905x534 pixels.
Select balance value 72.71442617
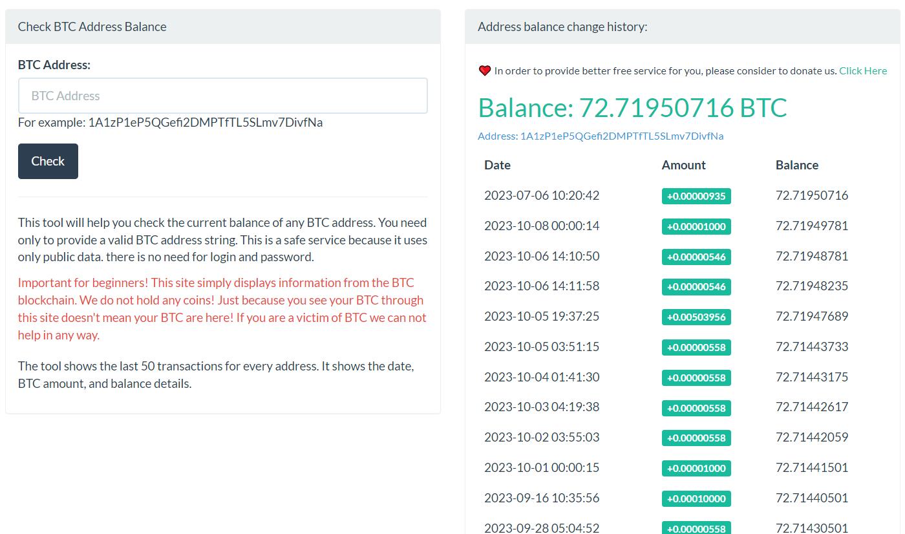click(812, 407)
